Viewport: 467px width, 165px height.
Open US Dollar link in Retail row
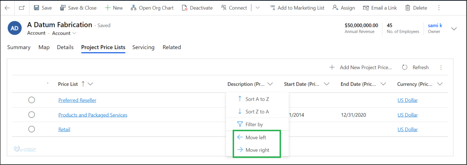[407, 129]
